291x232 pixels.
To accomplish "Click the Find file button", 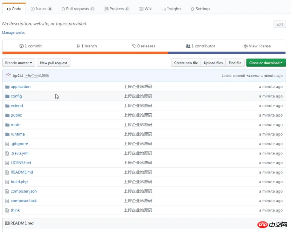I will (235, 63).
